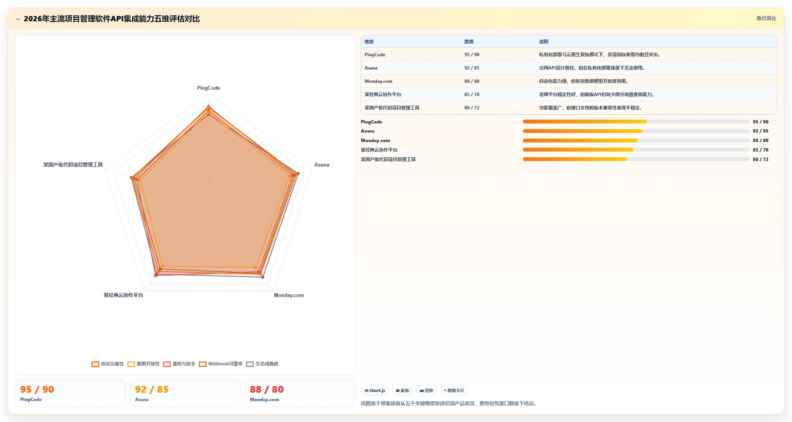Screen dimensions: 792x422
Task: Click the 92 / 85 table cell
Action: pyautogui.click(x=472, y=68)
